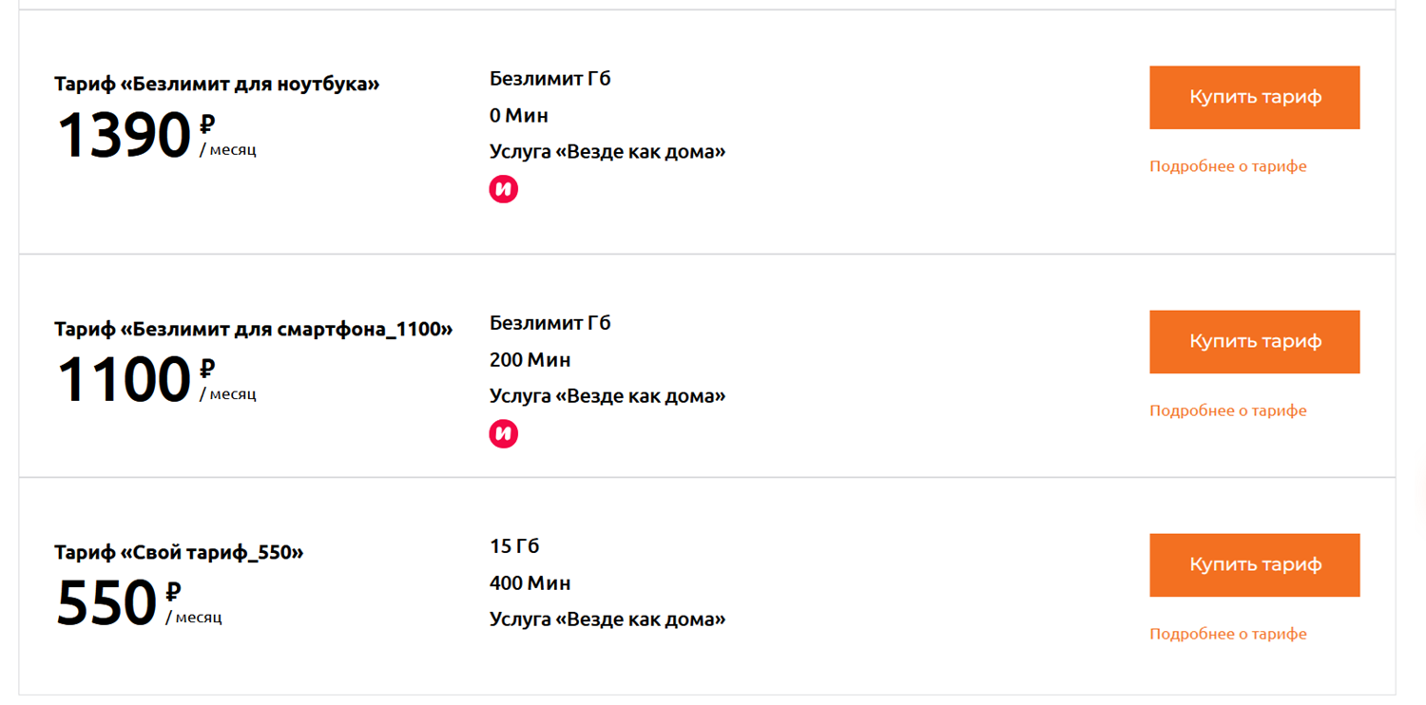Click red И icon in «Безлимит для смартфона_1100» card
The height and width of the screenshot is (705, 1426).
[x=504, y=434]
